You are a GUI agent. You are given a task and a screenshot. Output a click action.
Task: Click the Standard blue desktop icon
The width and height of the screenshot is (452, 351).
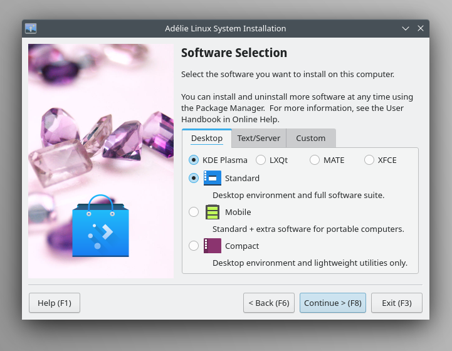pyautogui.click(x=212, y=178)
